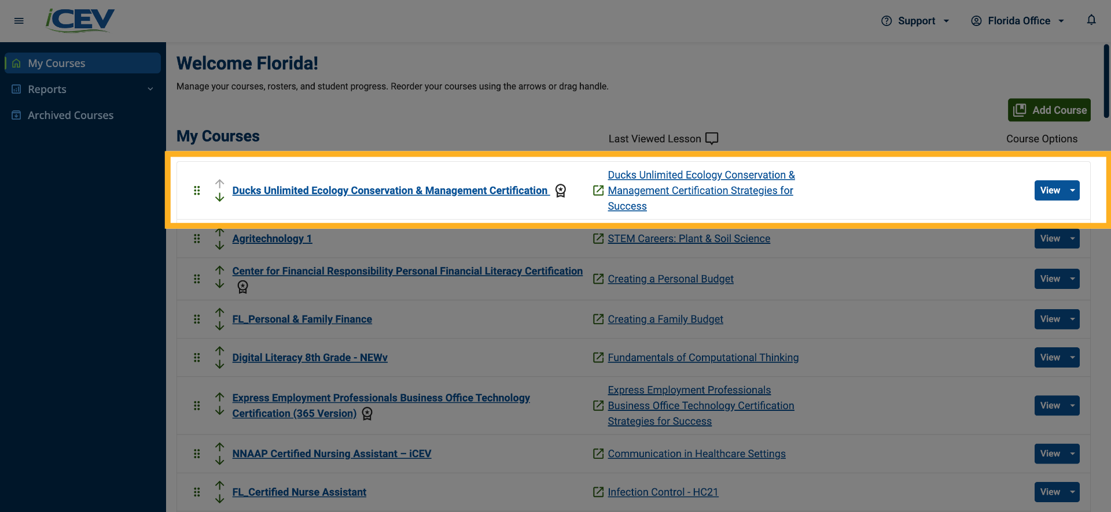
Task: Move Personal Financial Literacy Certification up
Action: click(219, 270)
